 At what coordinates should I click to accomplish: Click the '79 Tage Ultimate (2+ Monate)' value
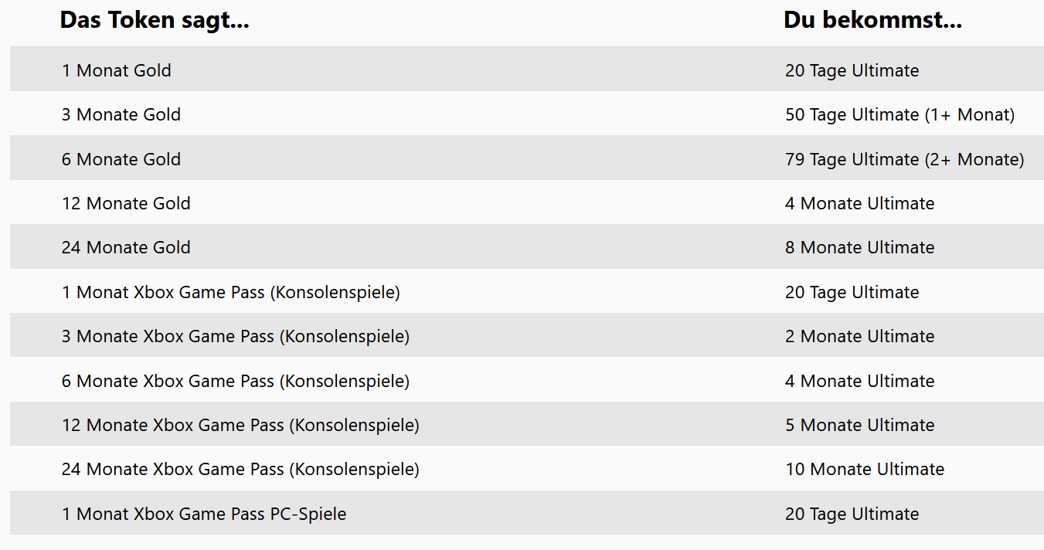click(x=904, y=159)
